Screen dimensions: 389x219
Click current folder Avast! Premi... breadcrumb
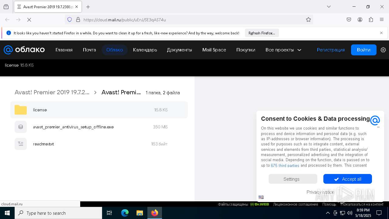click(121, 92)
